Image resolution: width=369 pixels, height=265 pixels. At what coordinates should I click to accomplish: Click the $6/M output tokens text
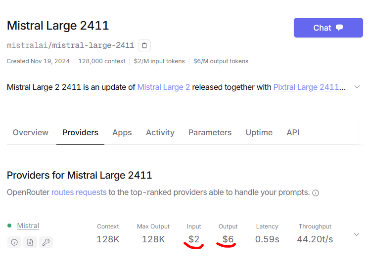tap(221, 61)
